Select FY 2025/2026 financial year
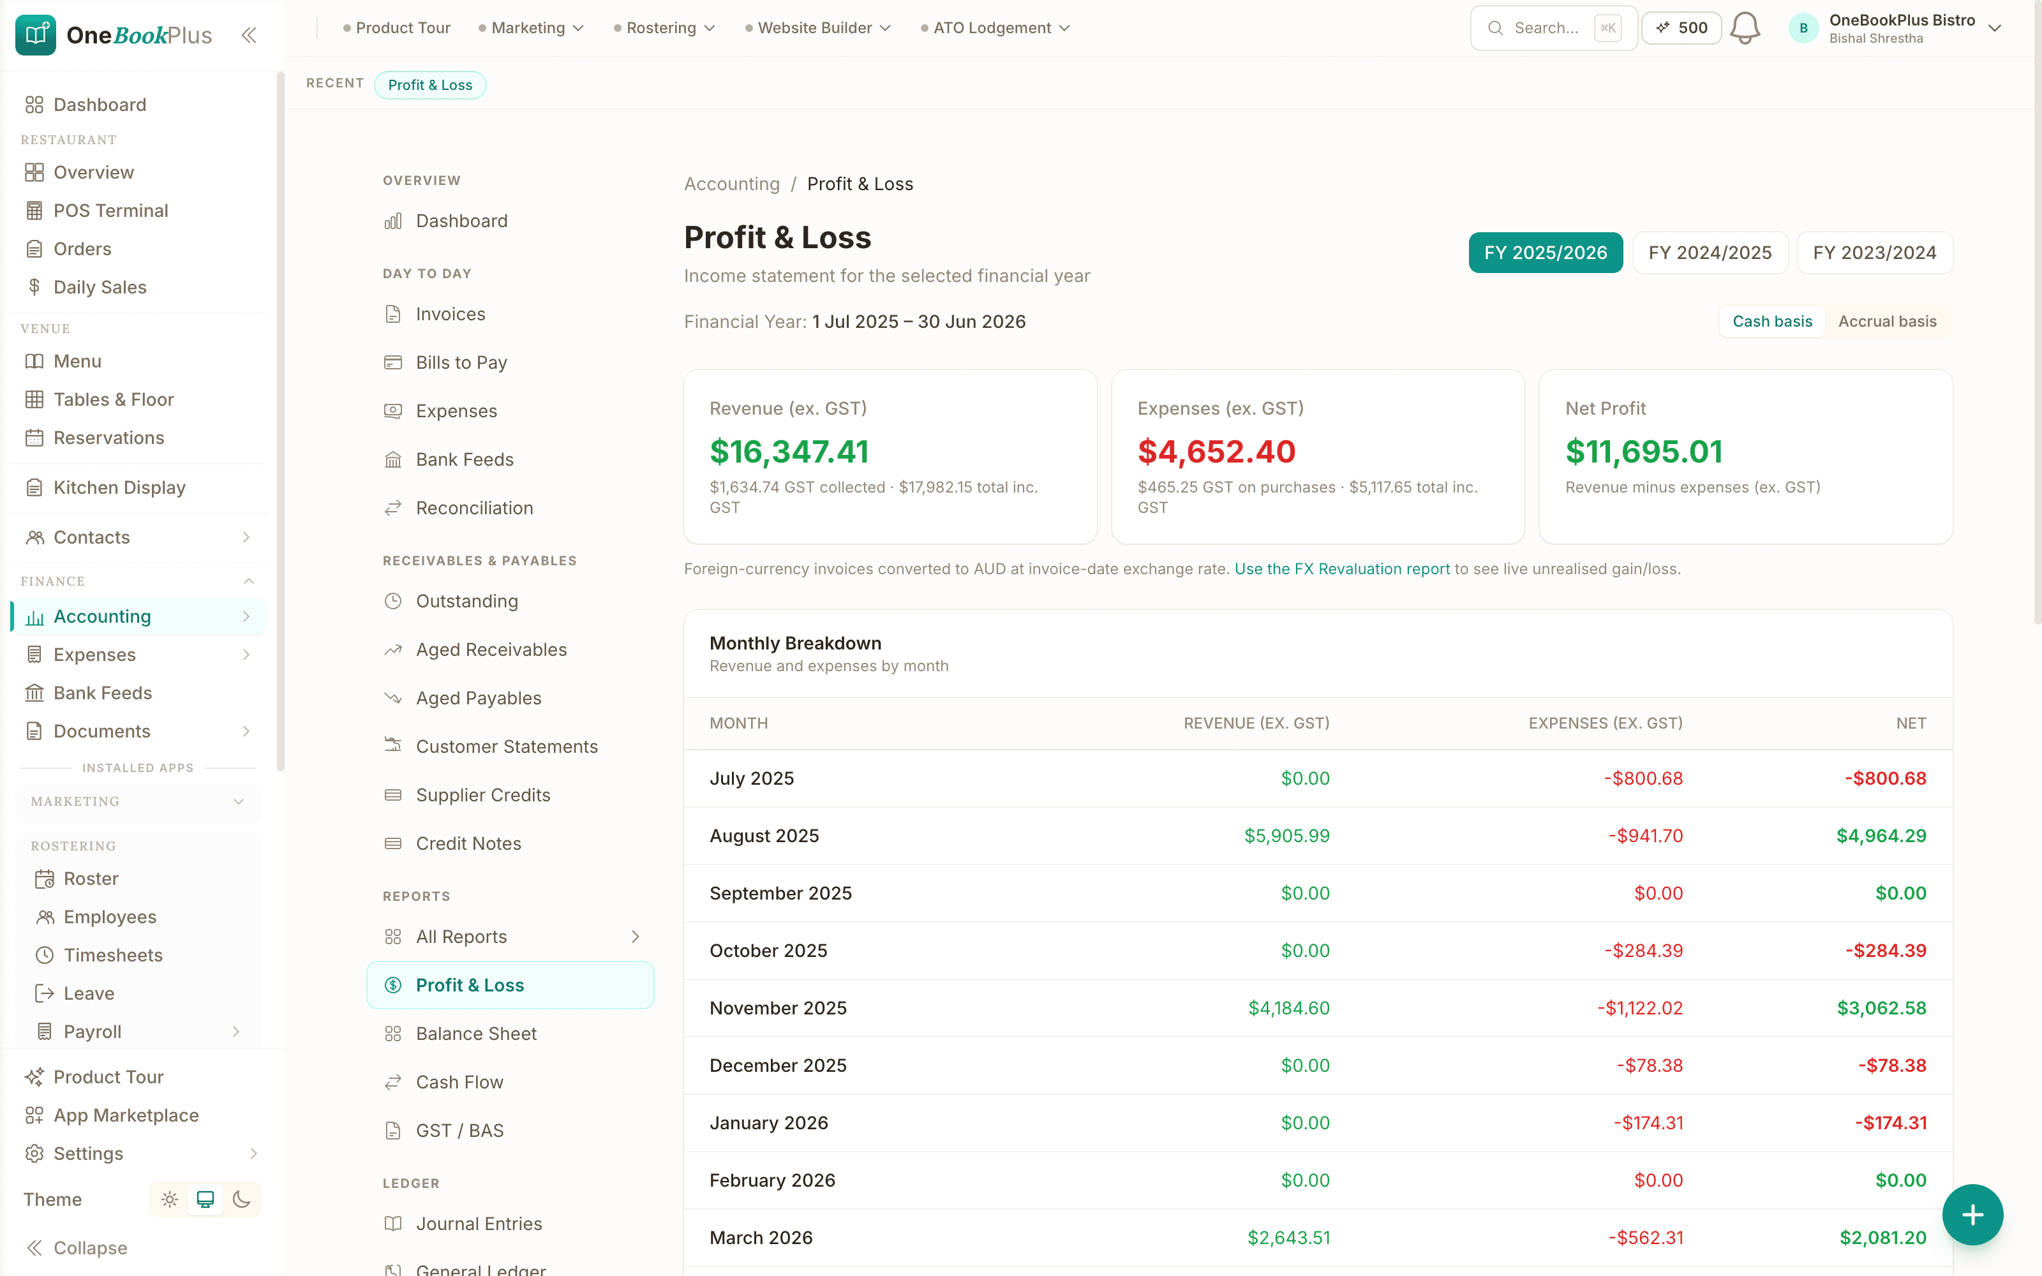Image resolution: width=2042 pixels, height=1276 pixels. coord(1545,253)
